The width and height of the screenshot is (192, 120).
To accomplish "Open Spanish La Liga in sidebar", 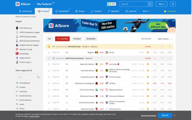I will (x=26, y=50).
